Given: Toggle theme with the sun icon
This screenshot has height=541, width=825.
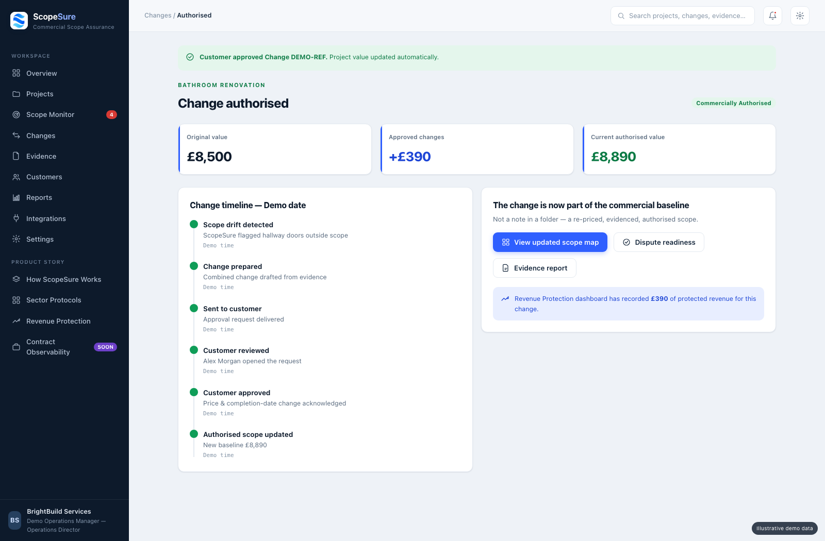Looking at the screenshot, I should (800, 15).
